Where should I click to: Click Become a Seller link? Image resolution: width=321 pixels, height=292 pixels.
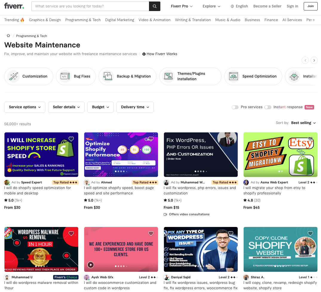tap(267, 6)
